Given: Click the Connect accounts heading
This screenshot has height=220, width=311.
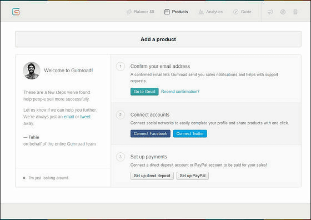Looking at the screenshot, I should click(x=150, y=114).
